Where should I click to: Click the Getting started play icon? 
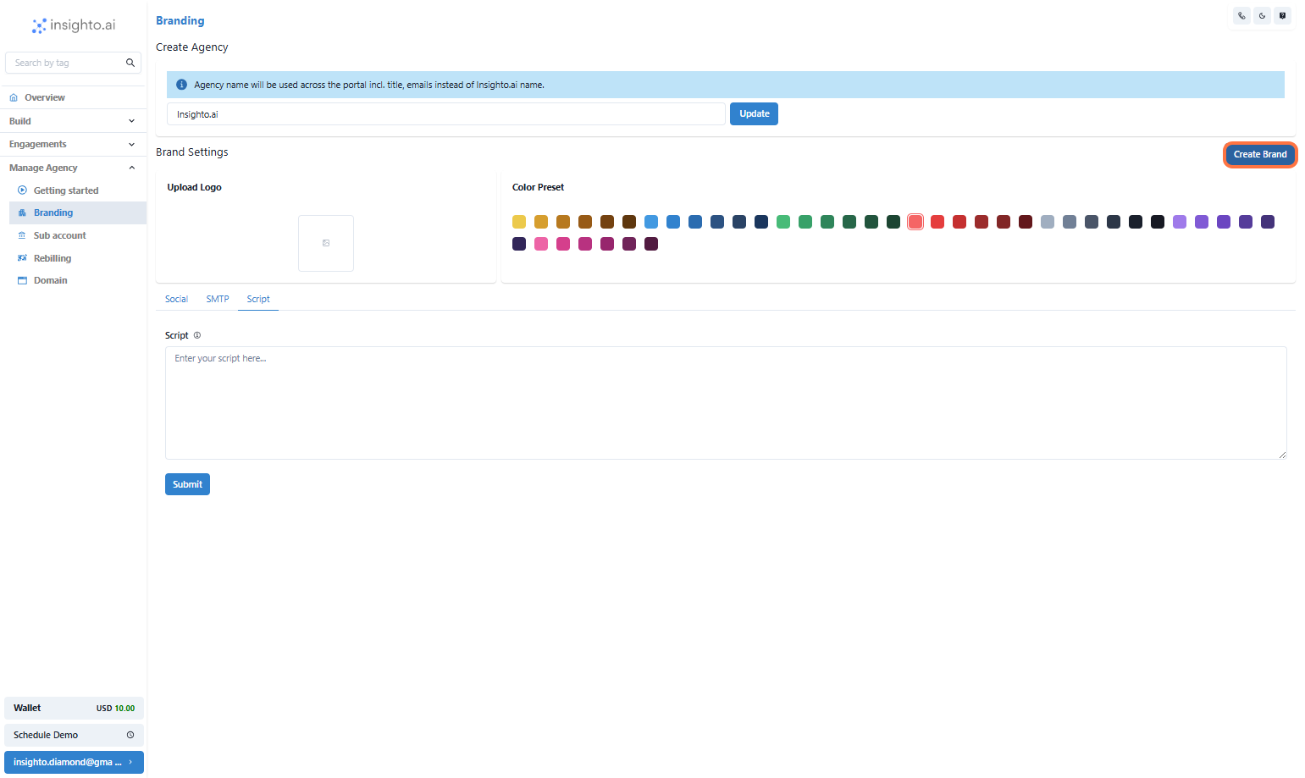point(22,190)
